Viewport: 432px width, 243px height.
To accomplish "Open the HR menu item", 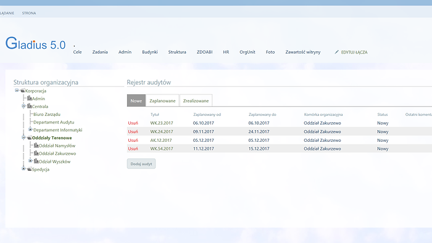I will coord(226,52).
